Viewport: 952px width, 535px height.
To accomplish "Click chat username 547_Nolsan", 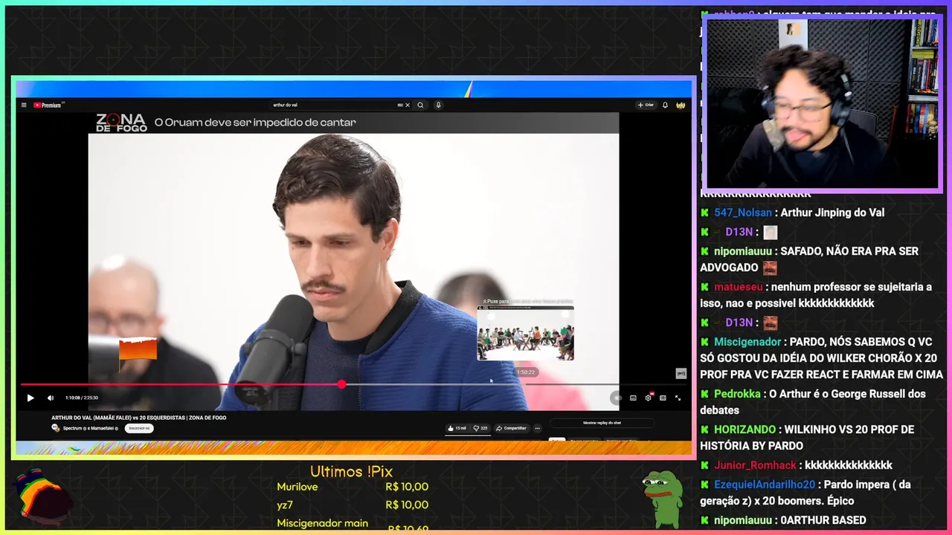I will [x=743, y=213].
